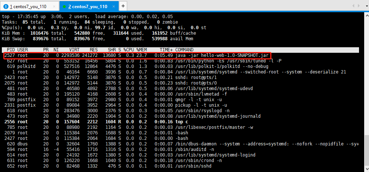
Task: Click the green connected dot on tab 2
Action: tap(64, 7)
